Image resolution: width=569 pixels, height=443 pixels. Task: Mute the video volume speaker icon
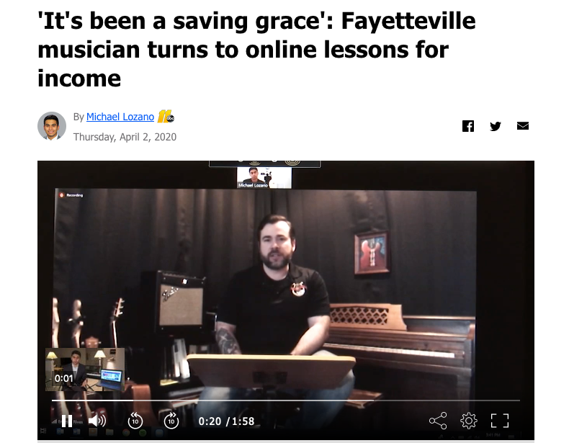(x=97, y=421)
